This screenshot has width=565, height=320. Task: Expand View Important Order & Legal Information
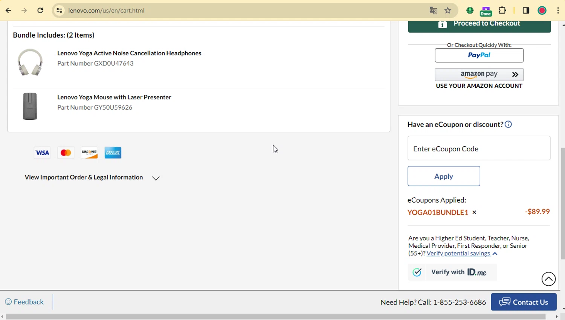tap(92, 177)
